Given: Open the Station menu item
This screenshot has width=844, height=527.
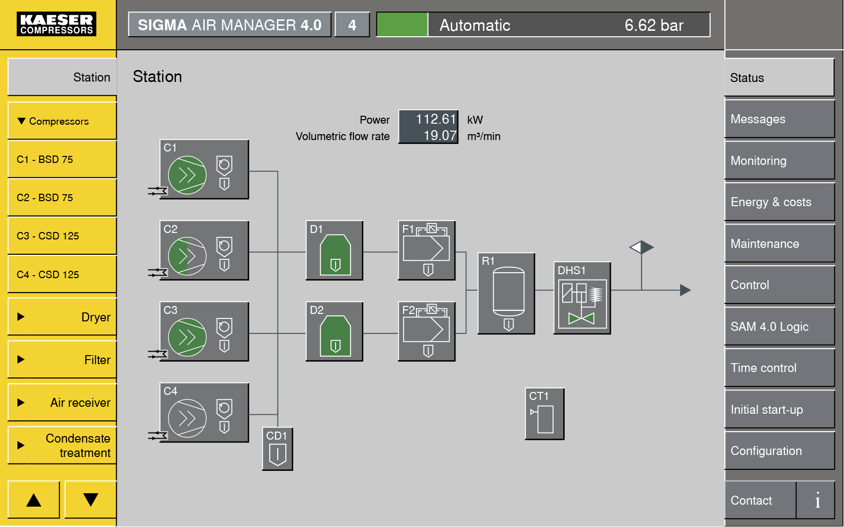Looking at the screenshot, I should (x=62, y=77).
